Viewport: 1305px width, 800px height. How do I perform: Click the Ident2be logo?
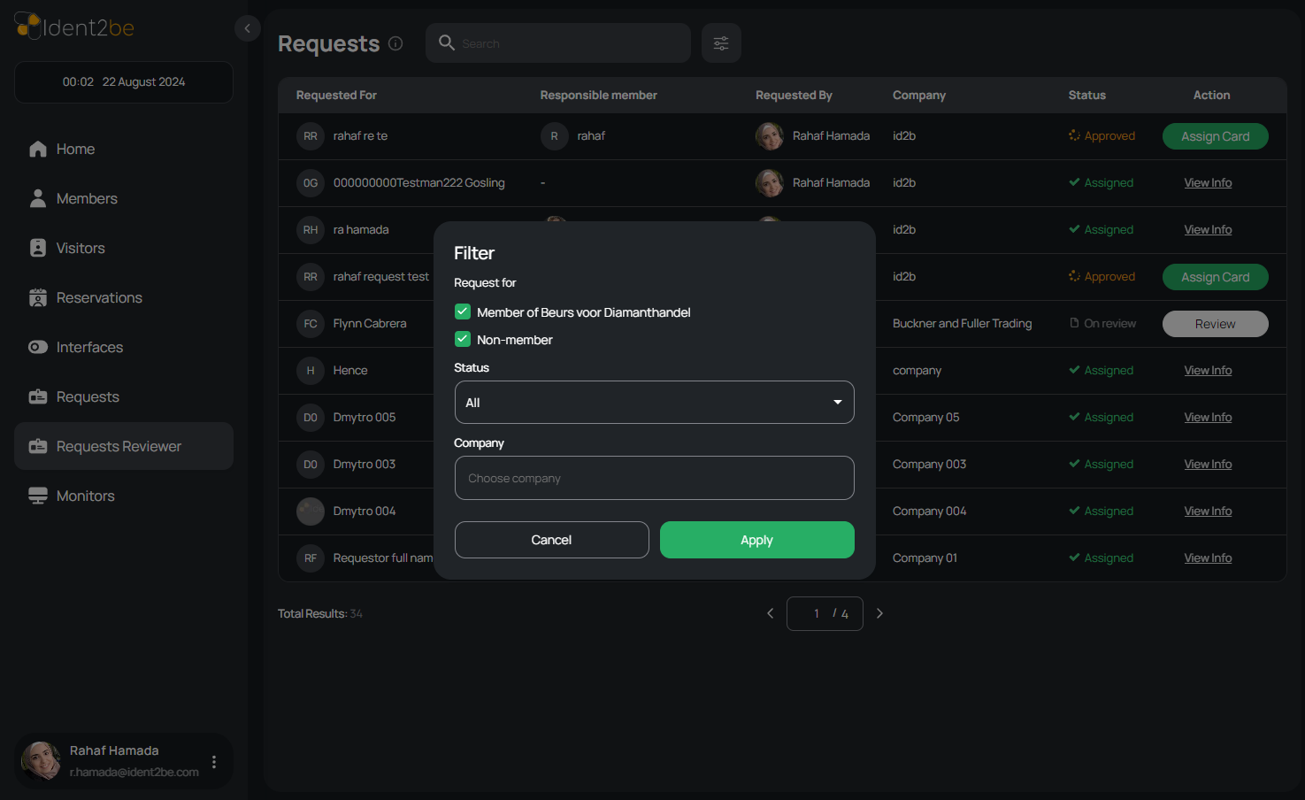point(74,27)
